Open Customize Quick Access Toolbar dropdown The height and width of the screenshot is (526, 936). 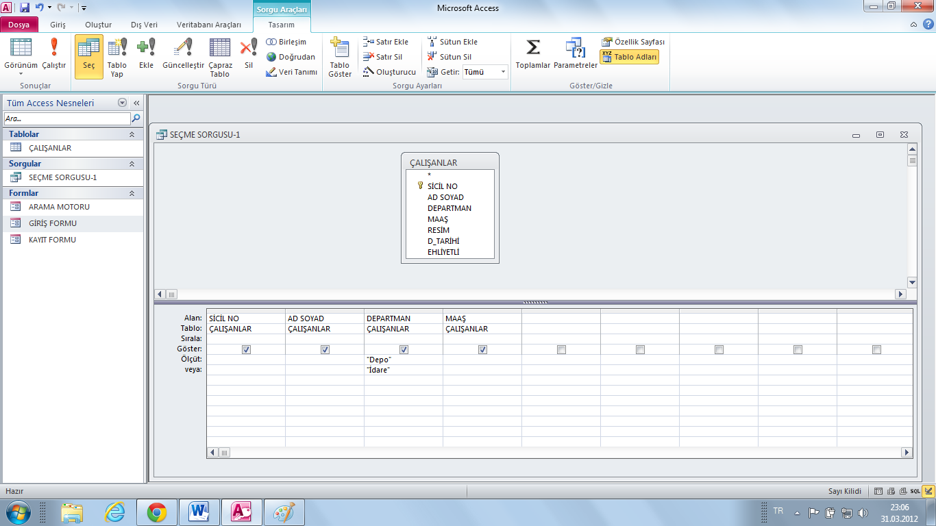pyautogui.click(x=84, y=8)
